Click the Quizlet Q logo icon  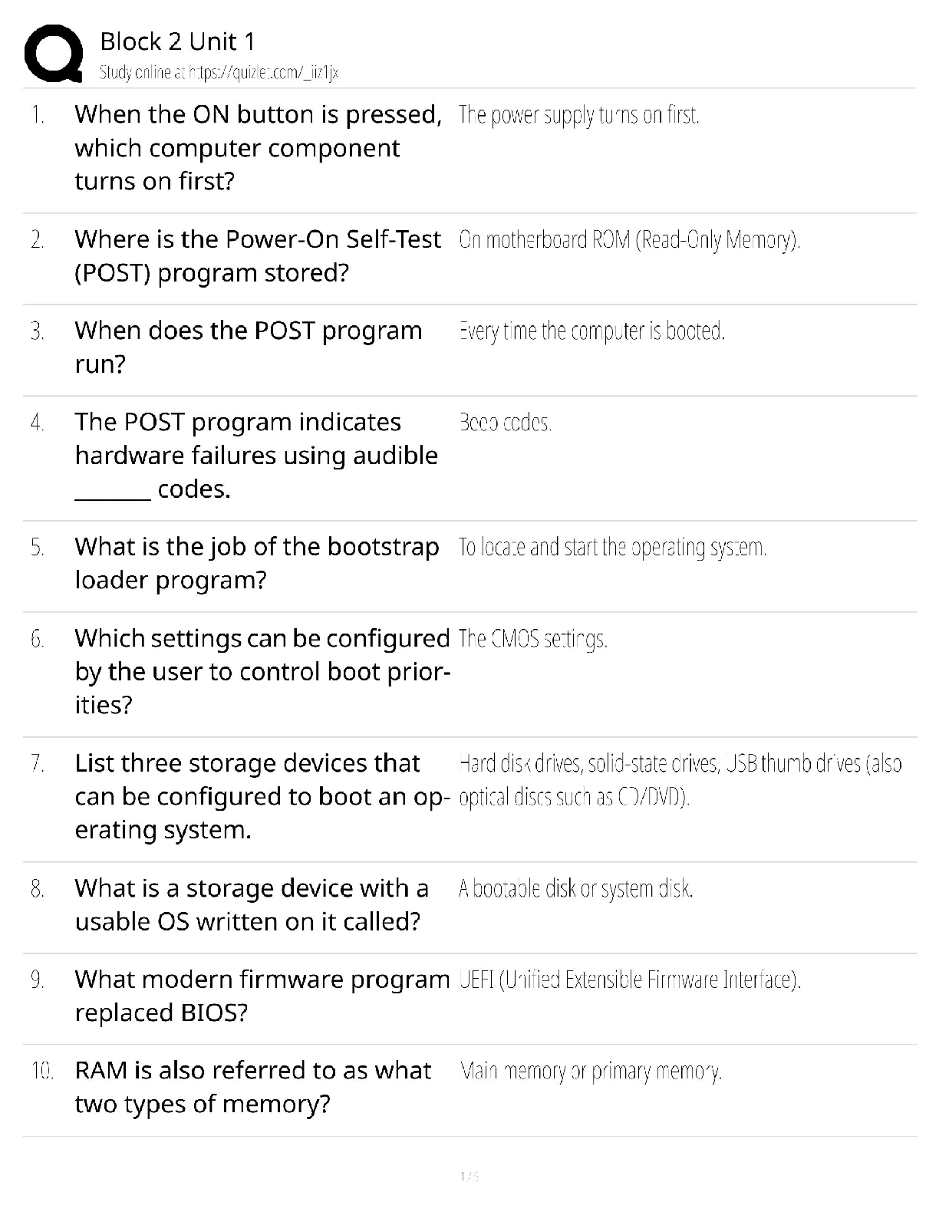click(x=54, y=54)
